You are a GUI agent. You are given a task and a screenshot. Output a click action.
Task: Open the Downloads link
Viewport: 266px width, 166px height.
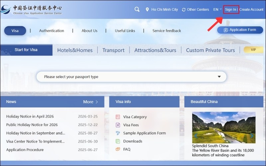pyautogui.click(x=133, y=141)
